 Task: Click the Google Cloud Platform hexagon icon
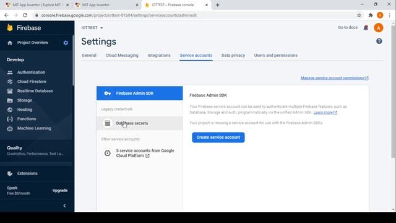pyautogui.click(x=108, y=153)
